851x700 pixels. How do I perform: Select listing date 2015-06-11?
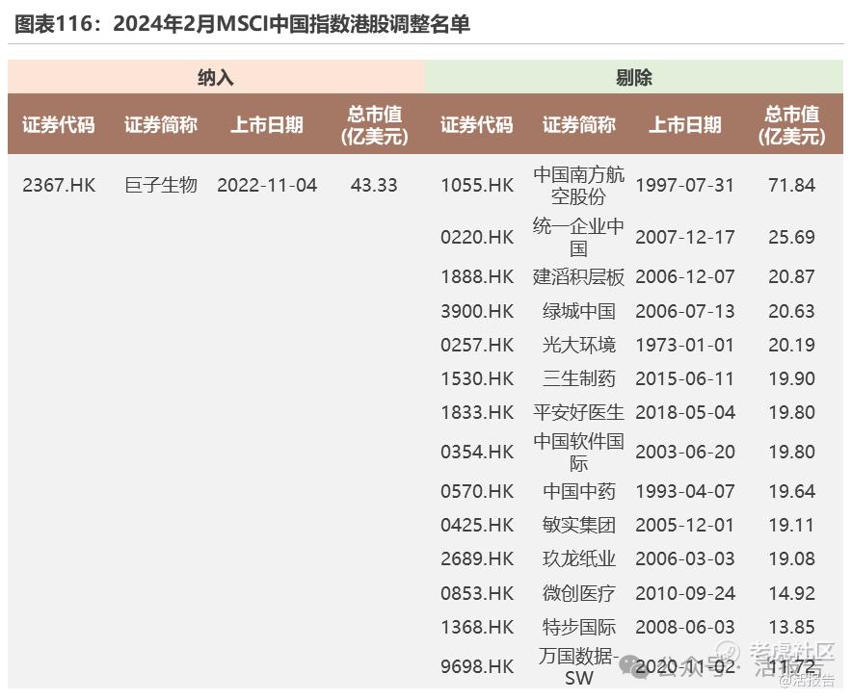[x=685, y=378]
